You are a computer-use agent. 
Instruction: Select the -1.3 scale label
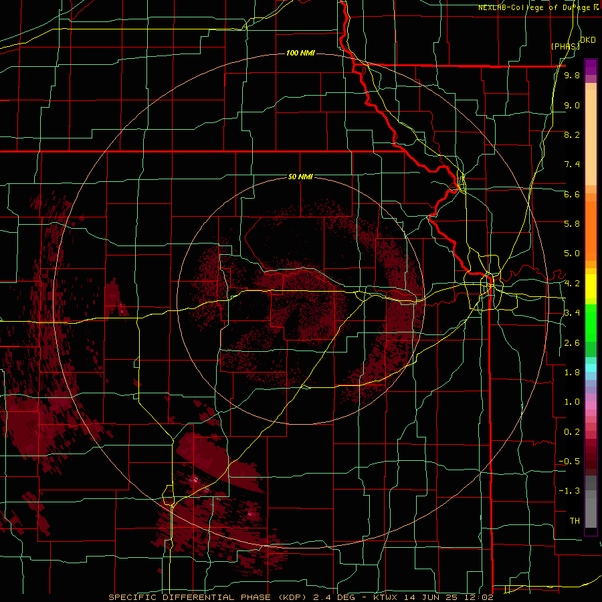(x=569, y=491)
